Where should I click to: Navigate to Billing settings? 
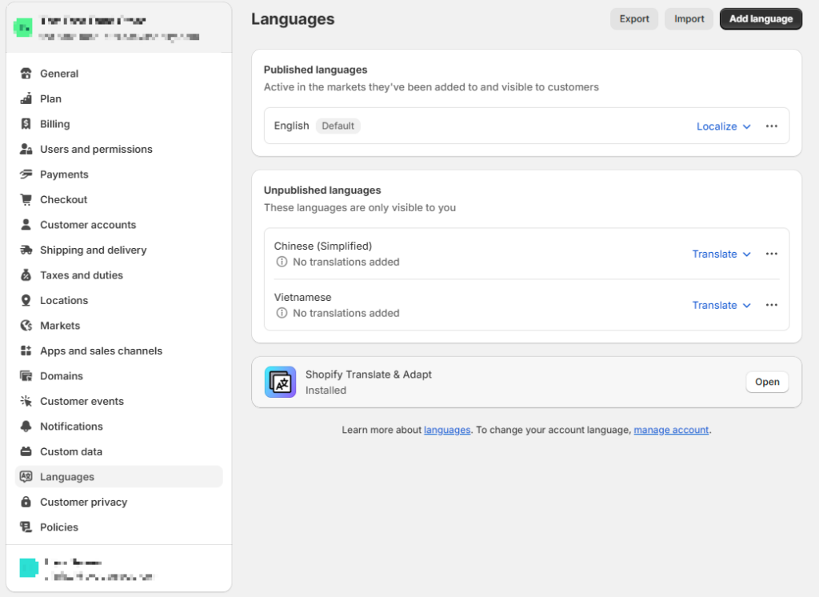coord(119,124)
